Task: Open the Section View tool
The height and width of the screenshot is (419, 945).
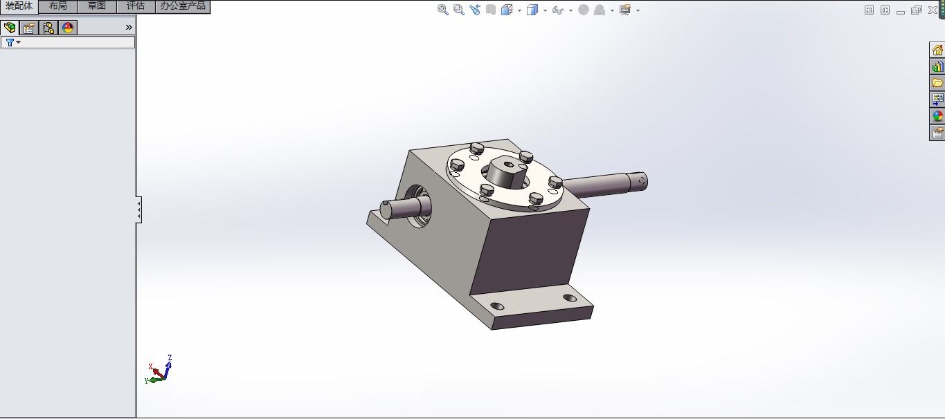Action: (x=492, y=9)
